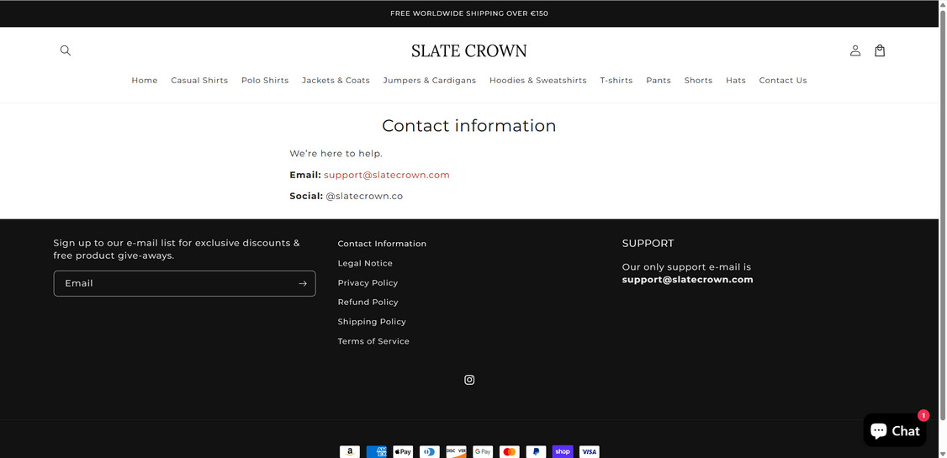The image size is (947, 458).
Task: Click the Google Pay payment icon
Action: pos(483,451)
